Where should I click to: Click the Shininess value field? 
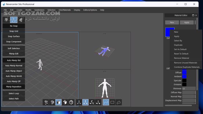(189, 89)
